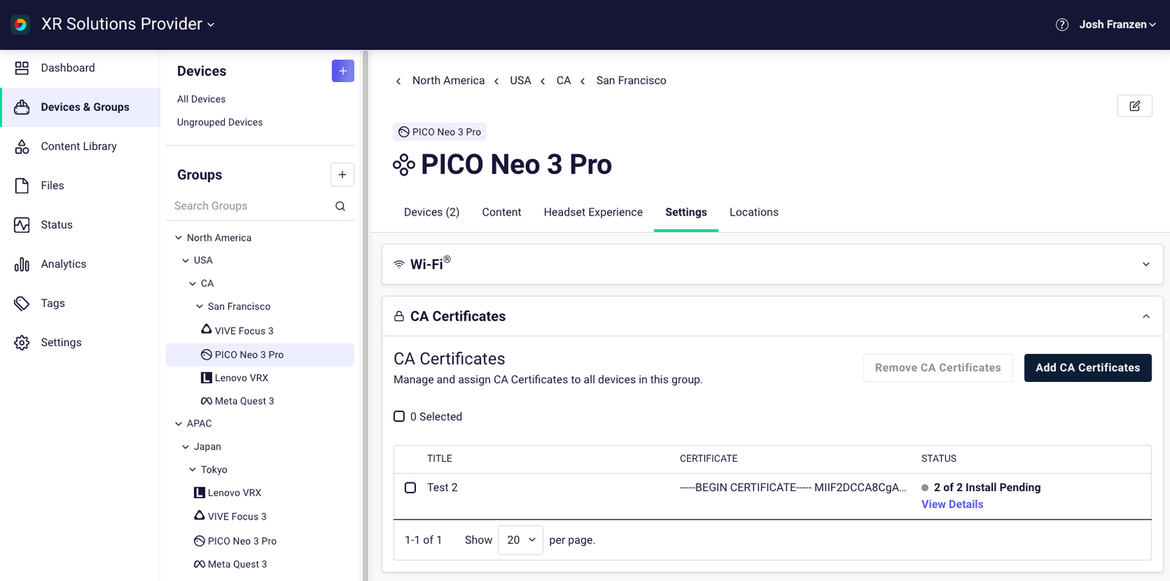The image size is (1170, 581).
Task: Collapse the San Francisco tree group
Action: pos(200,306)
